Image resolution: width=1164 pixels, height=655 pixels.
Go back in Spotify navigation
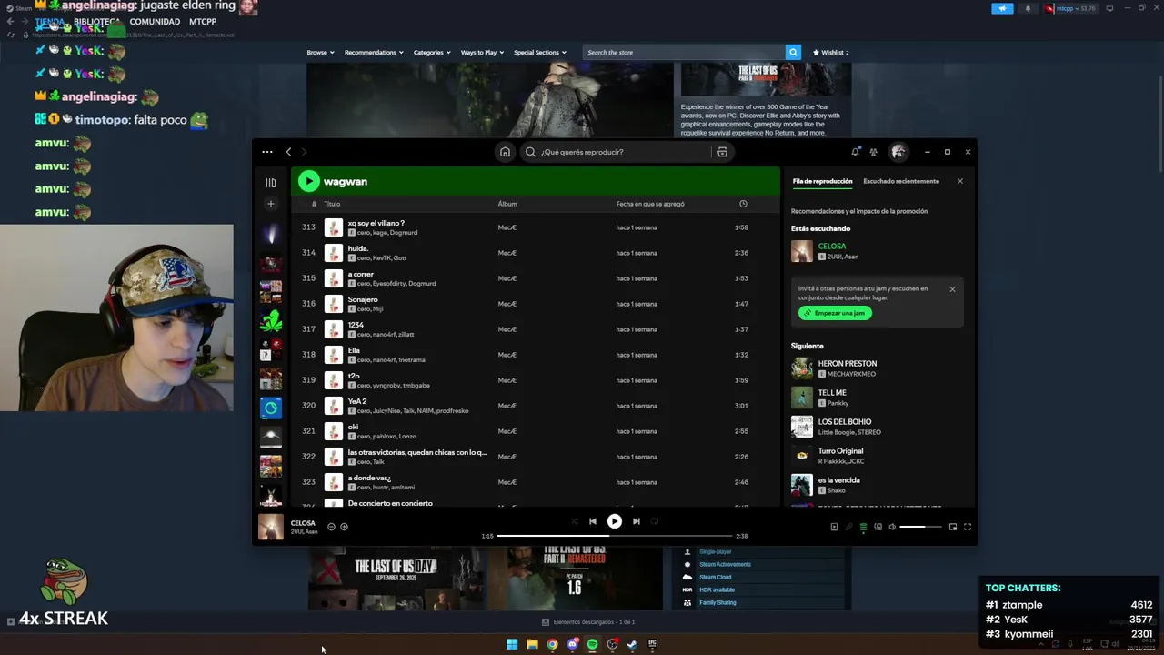point(288,152)
